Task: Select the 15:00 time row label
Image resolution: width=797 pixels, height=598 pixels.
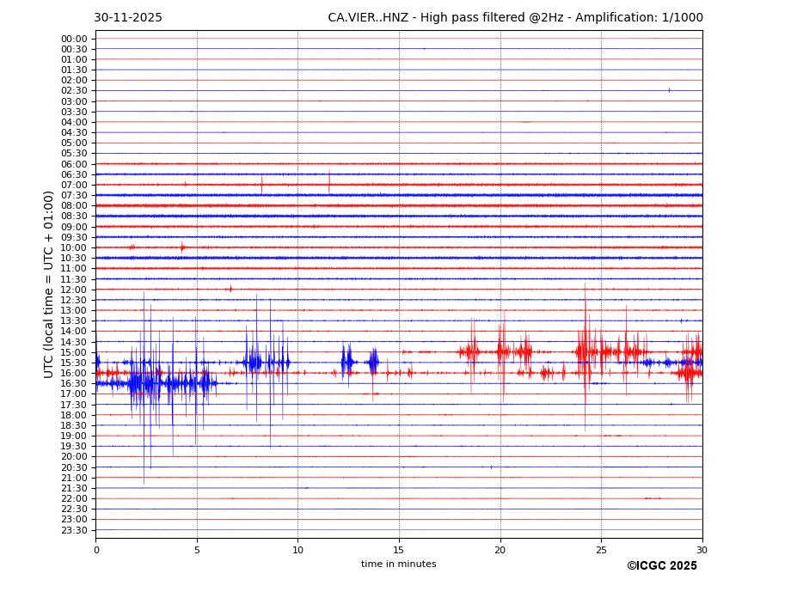Action: tap(74, 352)
